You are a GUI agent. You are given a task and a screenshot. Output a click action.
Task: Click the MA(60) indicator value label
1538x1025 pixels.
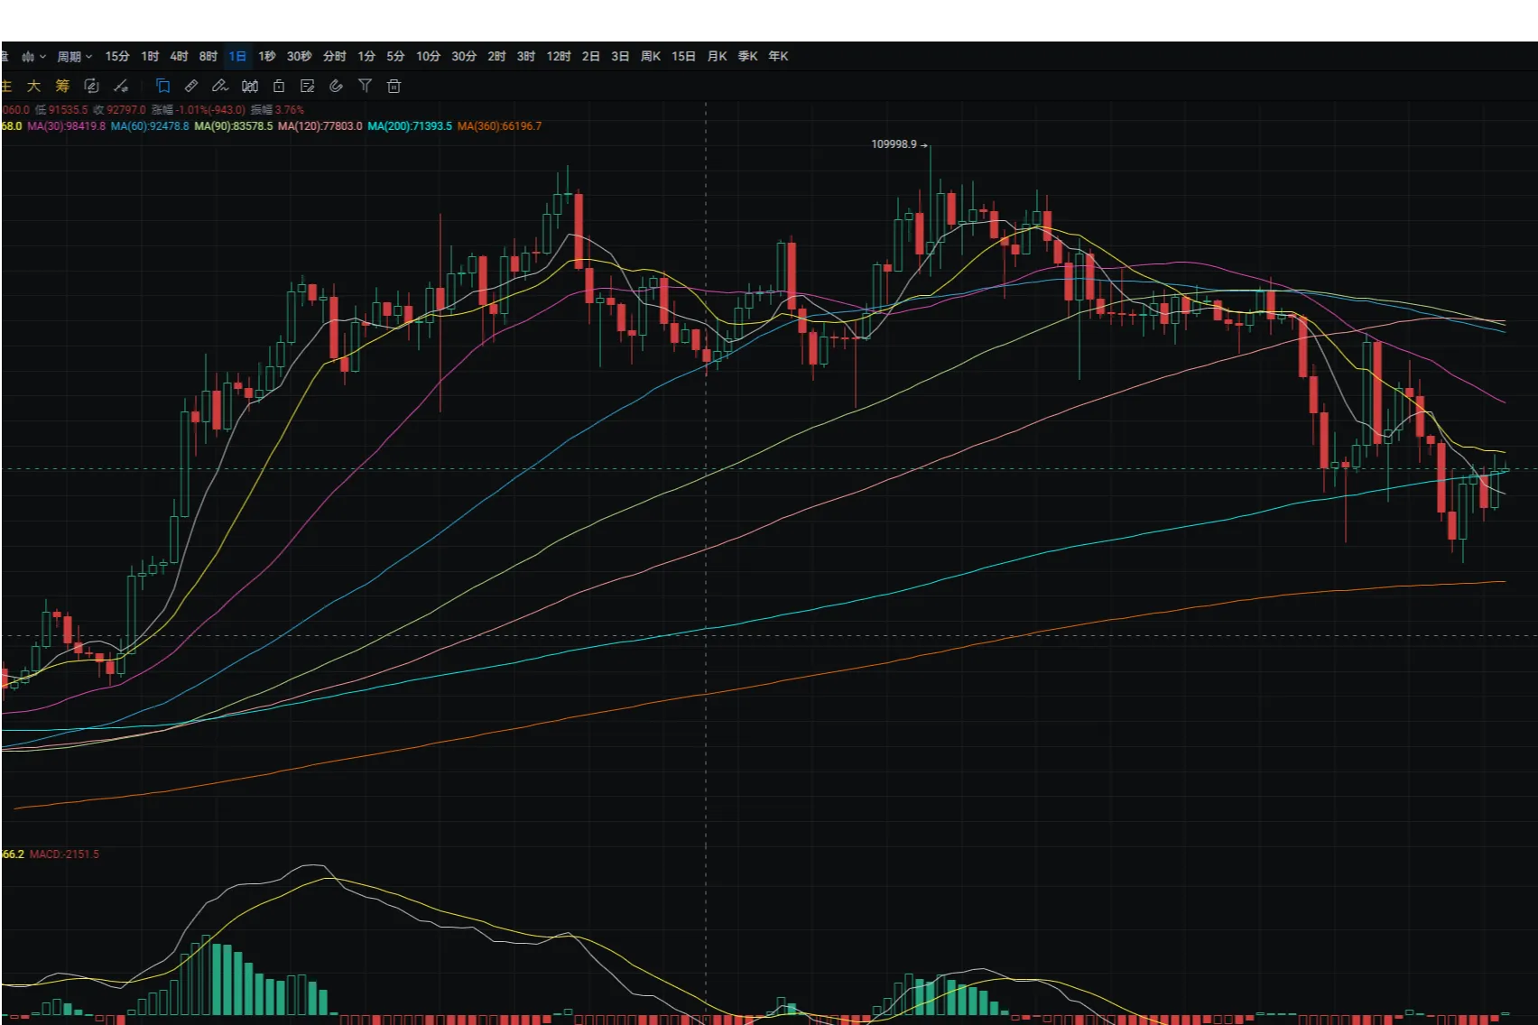[150, 126]
